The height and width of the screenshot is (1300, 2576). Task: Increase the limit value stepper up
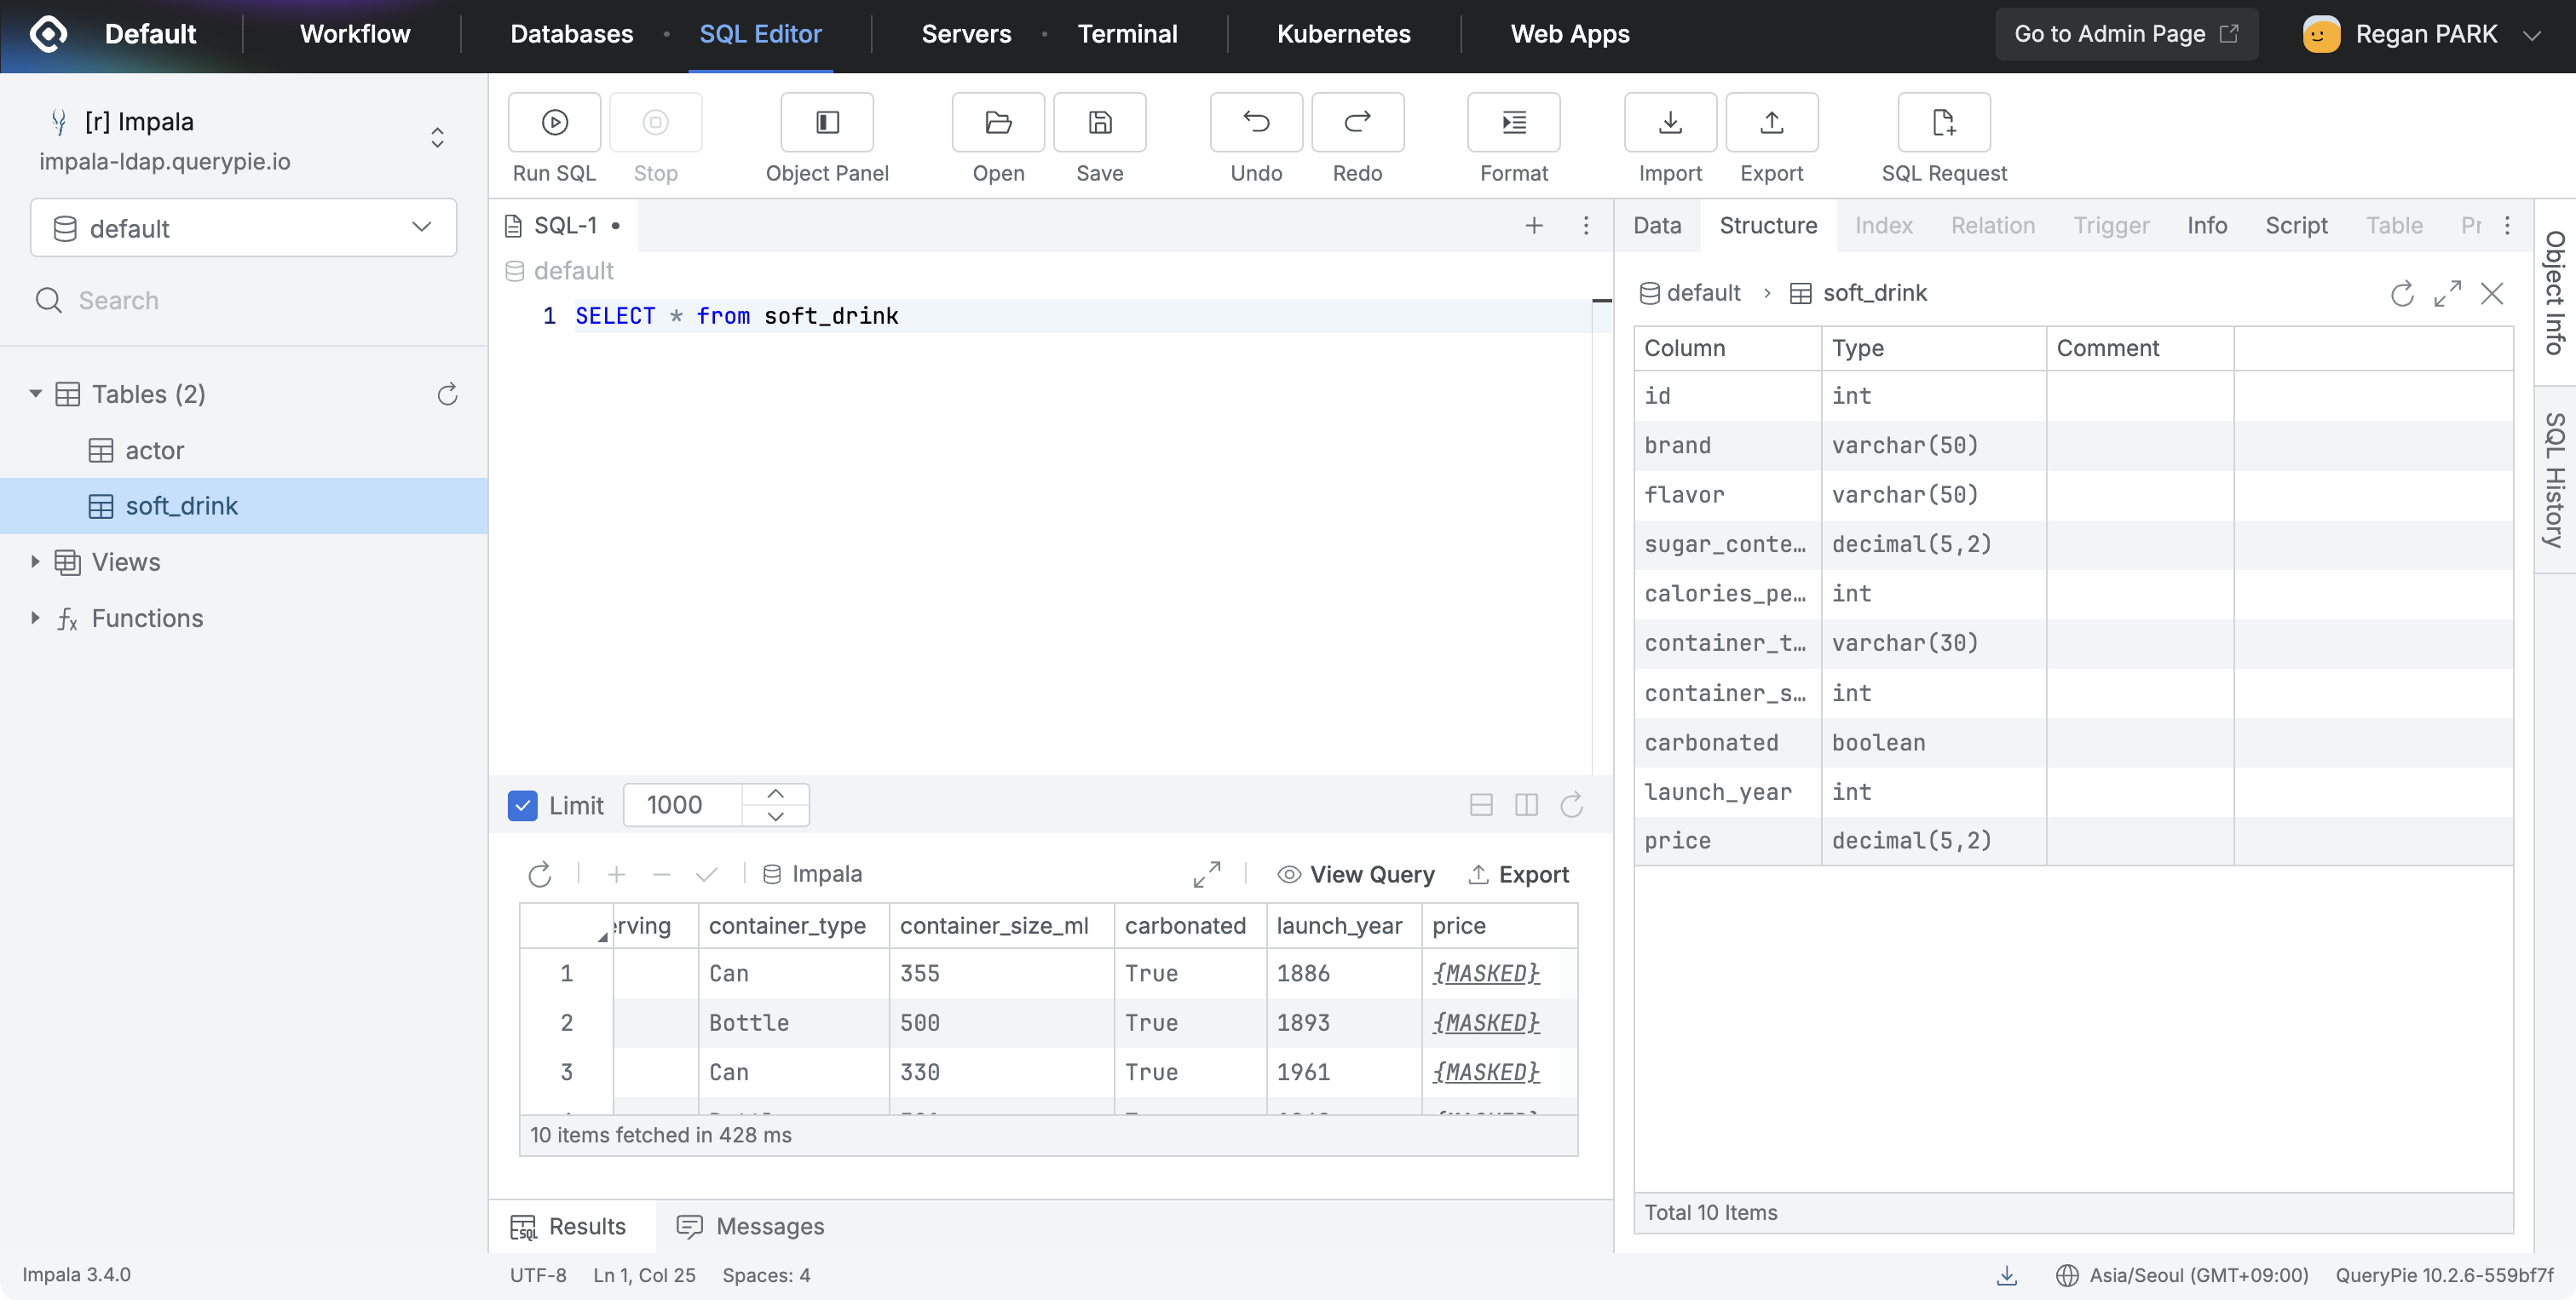[x=775, y=794]
